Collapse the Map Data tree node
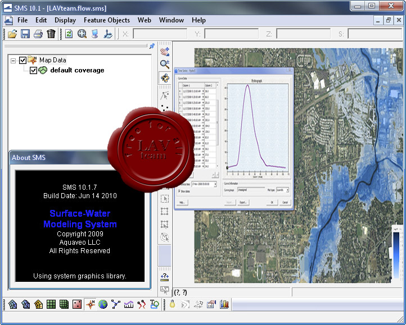Image resolution: width=406 pixels, height=325 pixels. 13,61
